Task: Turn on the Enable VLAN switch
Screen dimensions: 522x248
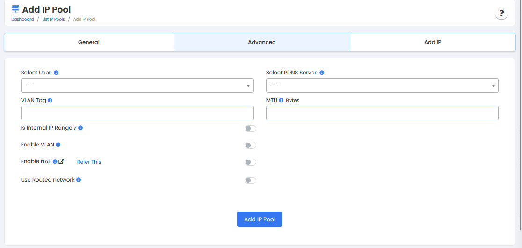Action: [250, 146]
